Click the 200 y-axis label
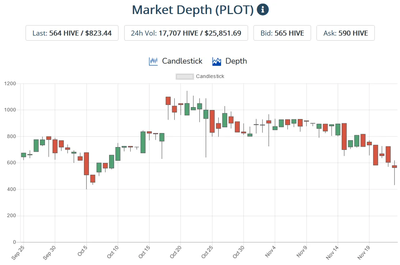The width and height of the screenshot is (400, 265). pos(12,216)
